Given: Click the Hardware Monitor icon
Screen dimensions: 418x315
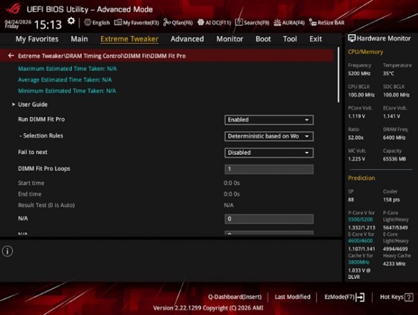Looking at the screenshot, I should [352, 39].
